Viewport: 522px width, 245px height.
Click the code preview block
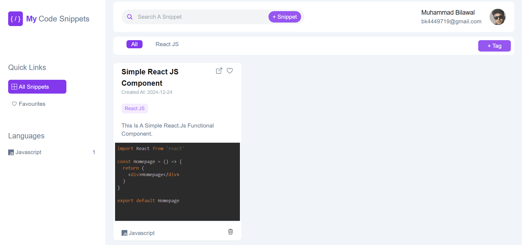click(177, 182)
